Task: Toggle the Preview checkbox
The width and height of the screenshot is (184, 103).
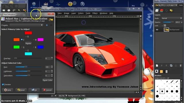Action: [3, 84]
